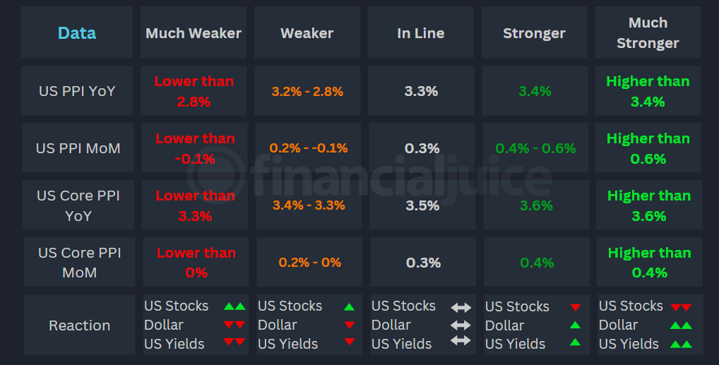Select the Data column header

(77, 33)
